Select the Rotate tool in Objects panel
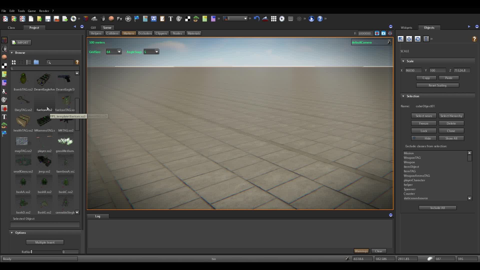 click(417, 39)
